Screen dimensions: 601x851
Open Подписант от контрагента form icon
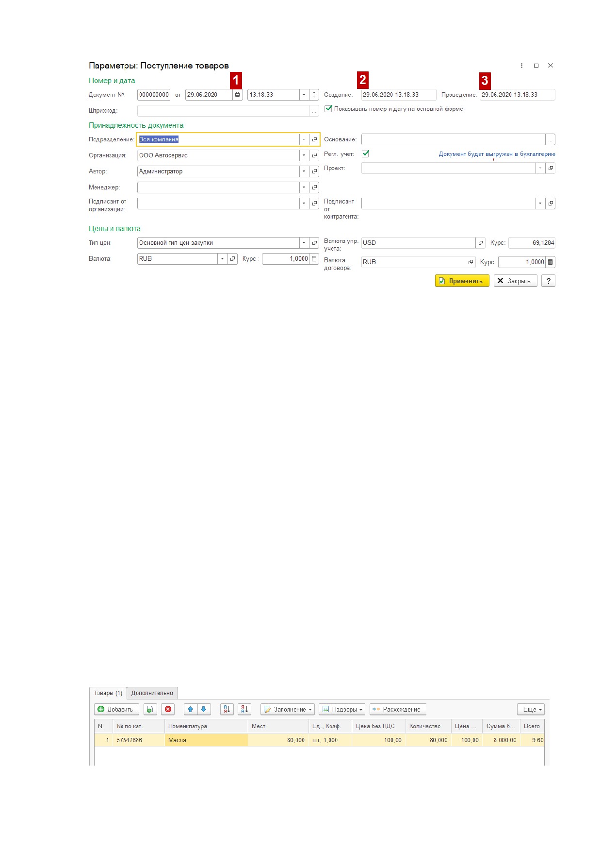(551, 204)
